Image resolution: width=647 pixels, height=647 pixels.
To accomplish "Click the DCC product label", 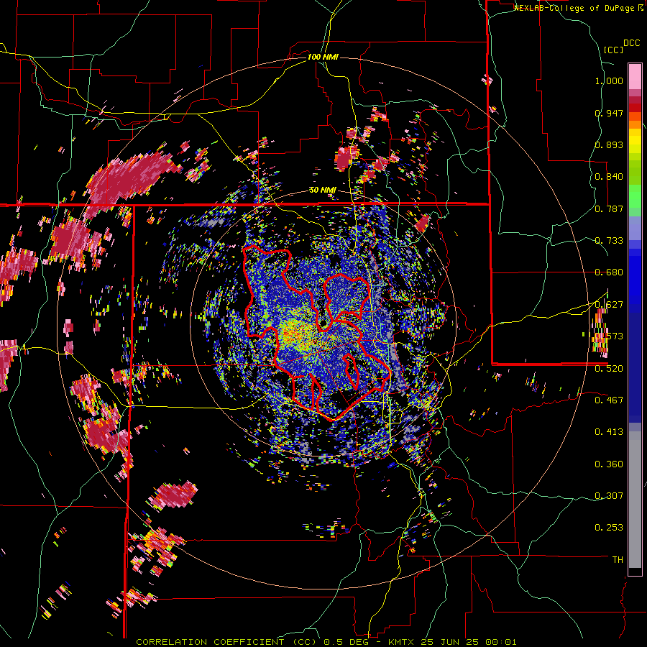I will pyautogui.click(x=631, y=43).
